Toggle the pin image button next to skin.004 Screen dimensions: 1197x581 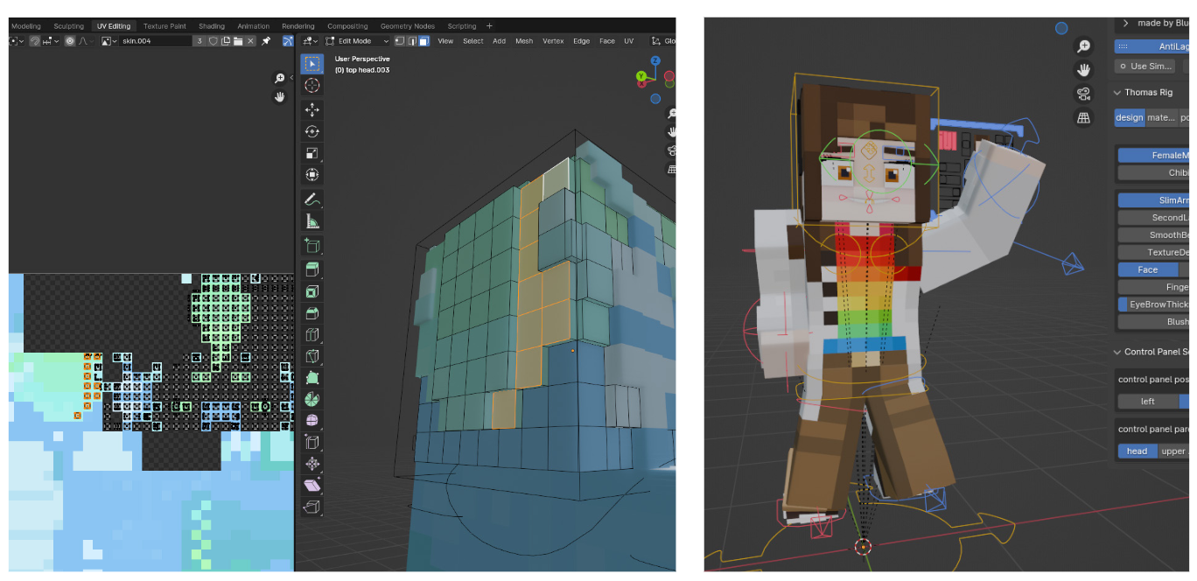tap(266, 41)
